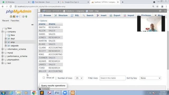This screenshot has width=169, height=95.
Task: Open File Explorer from taskbar
Action: coord(19,93)
